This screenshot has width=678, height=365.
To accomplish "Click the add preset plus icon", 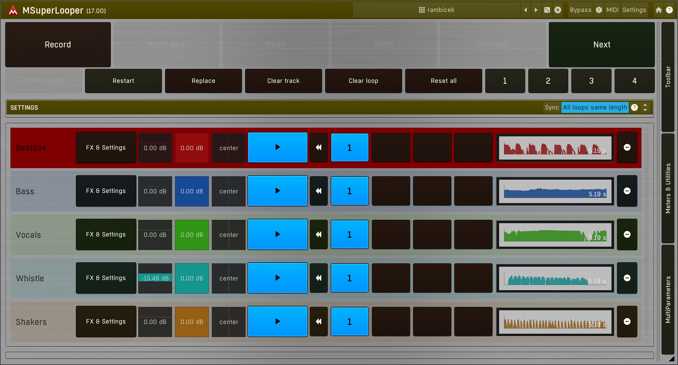I will point(558,10).
